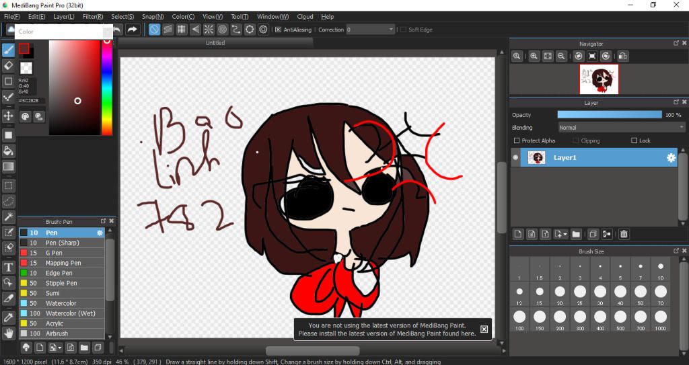Screen dimensions: 689x365
Task: Select the G Pen brush
Action: (61, 253)
